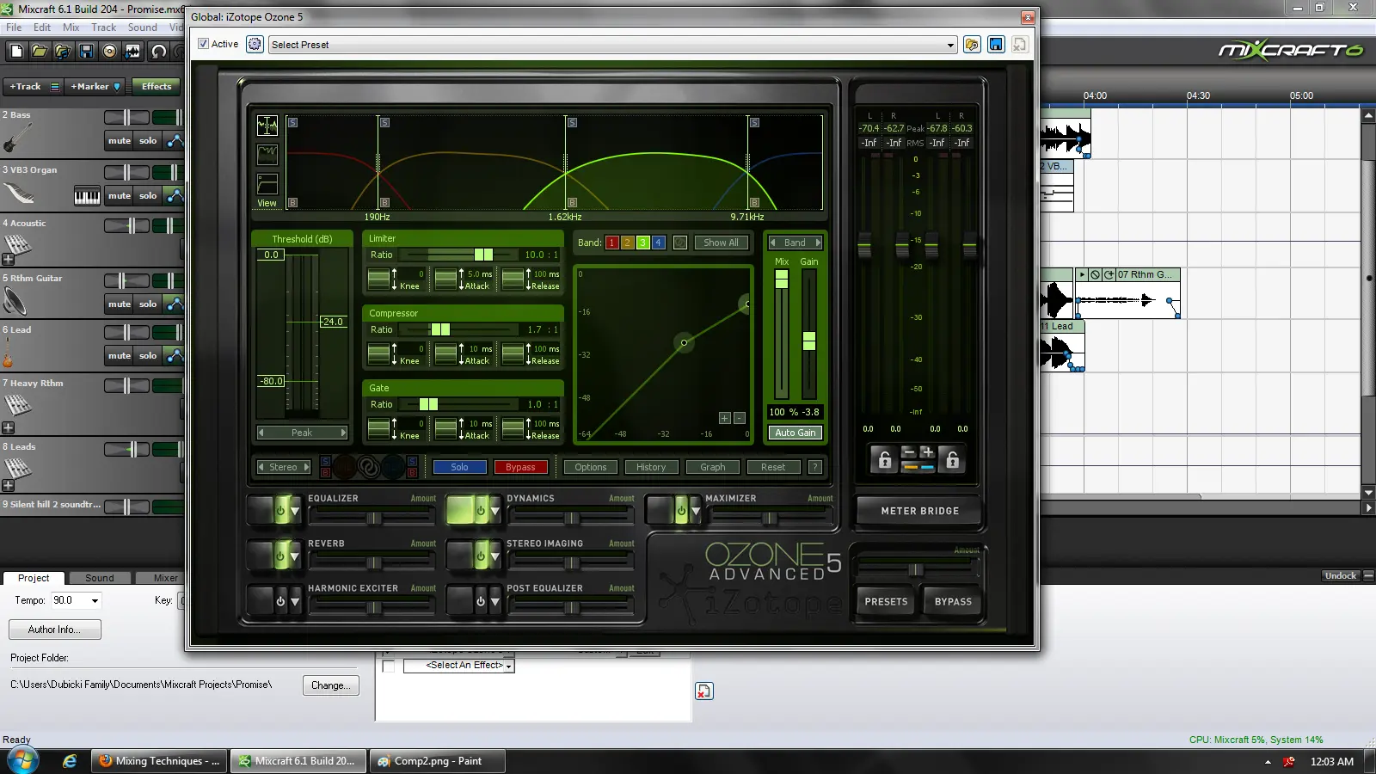Click the bypass icon next to band 4

click(x=679, y=243)
